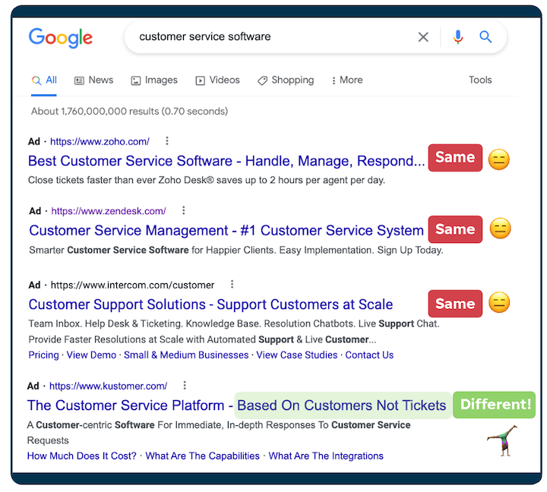Switch to the News tab

tap(94, 80)
